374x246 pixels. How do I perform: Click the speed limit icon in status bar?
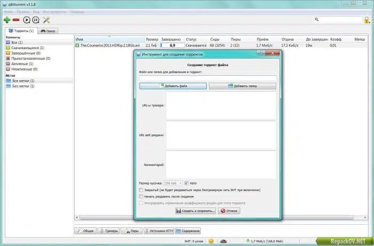point(223,241)
